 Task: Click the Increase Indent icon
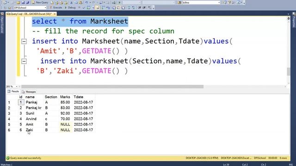(x=144, y=8)
